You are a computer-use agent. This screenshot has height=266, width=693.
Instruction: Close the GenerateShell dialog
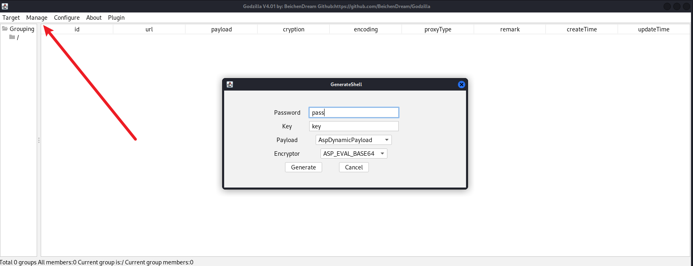tap(461, 85)
